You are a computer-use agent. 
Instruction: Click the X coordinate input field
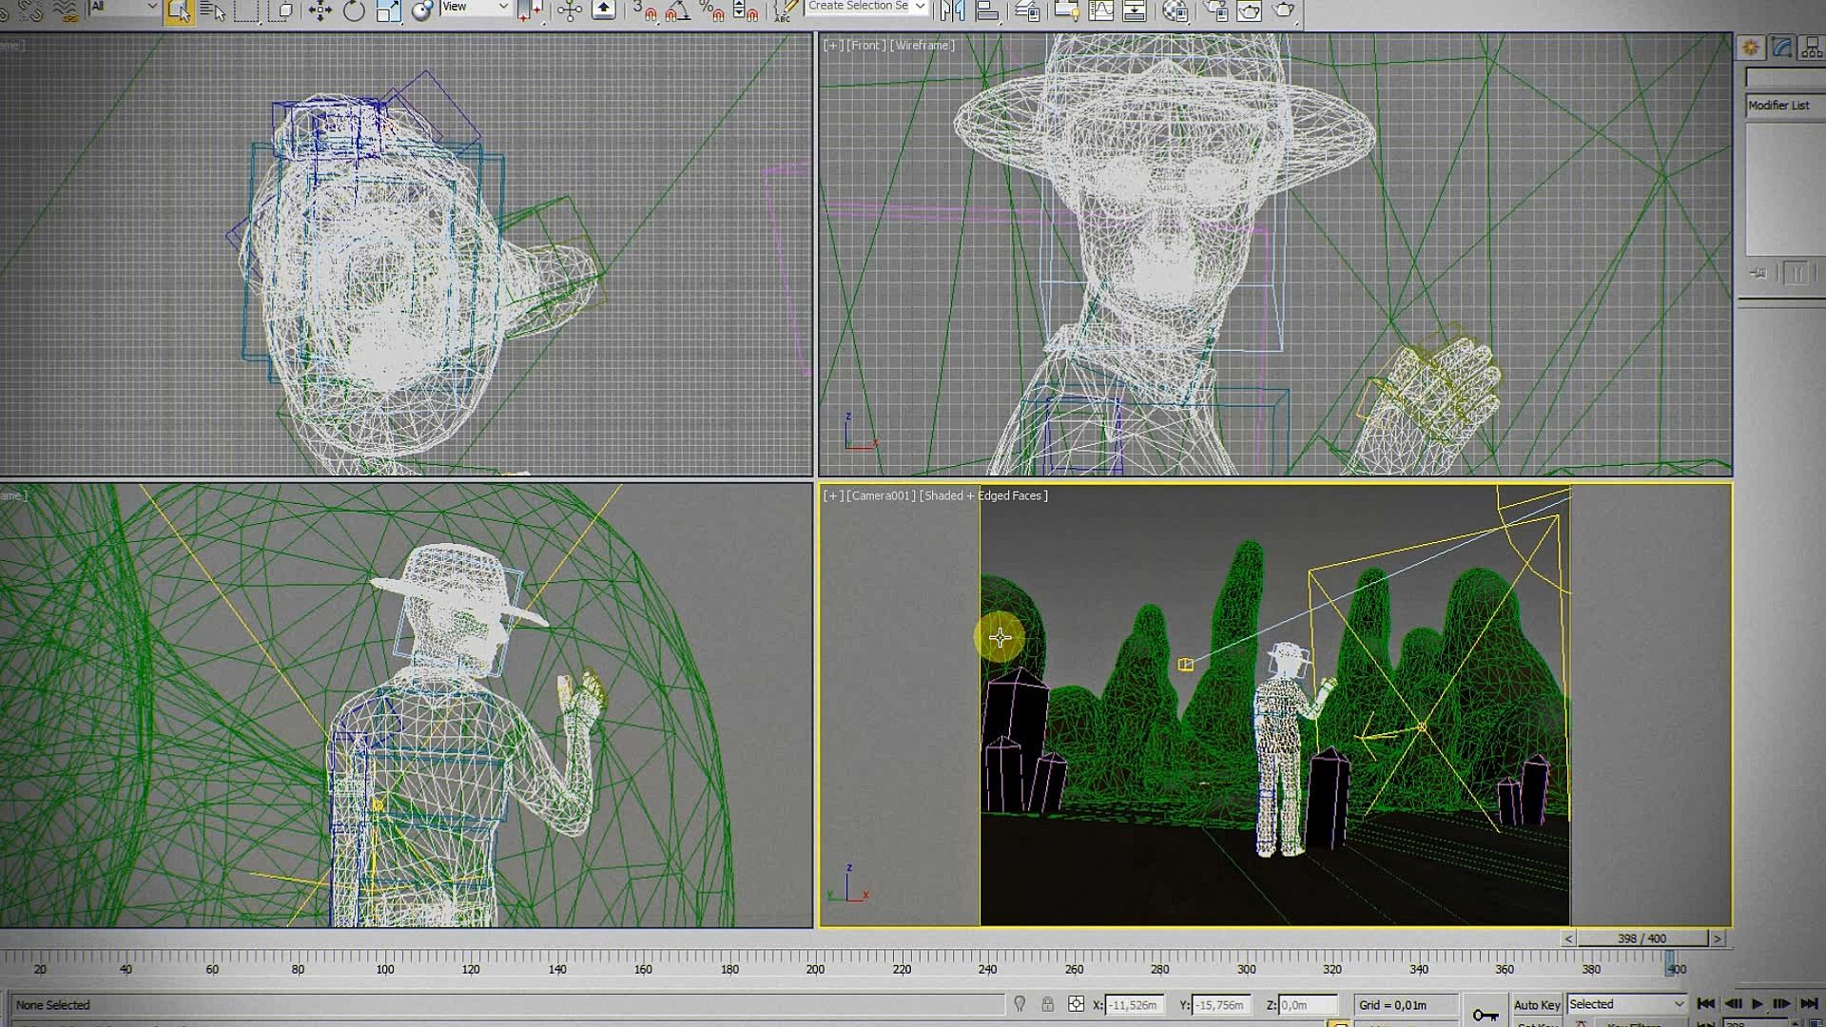[1135, 1004]
